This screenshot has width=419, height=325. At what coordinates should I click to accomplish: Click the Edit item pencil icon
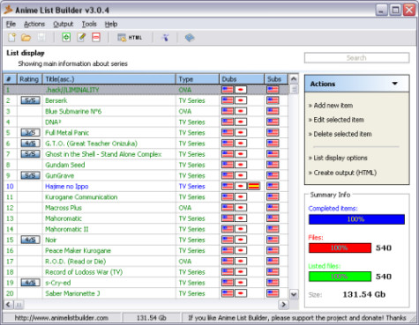click(81, 37)
